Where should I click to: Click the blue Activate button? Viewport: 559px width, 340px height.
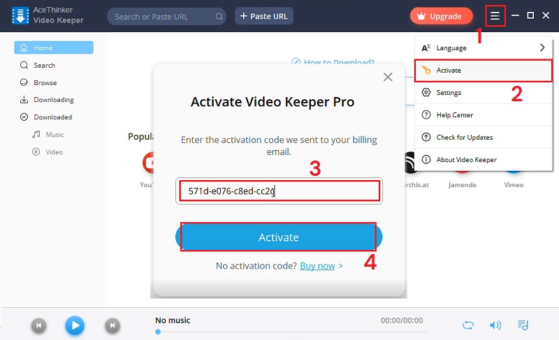point(279,237)
